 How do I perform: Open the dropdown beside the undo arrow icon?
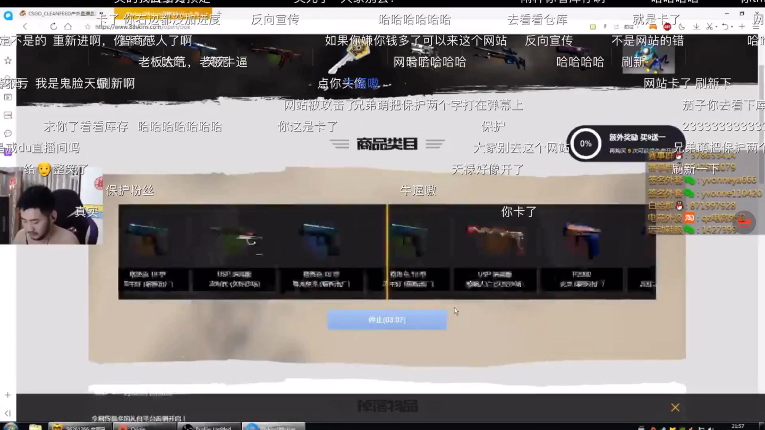[733, 25]
